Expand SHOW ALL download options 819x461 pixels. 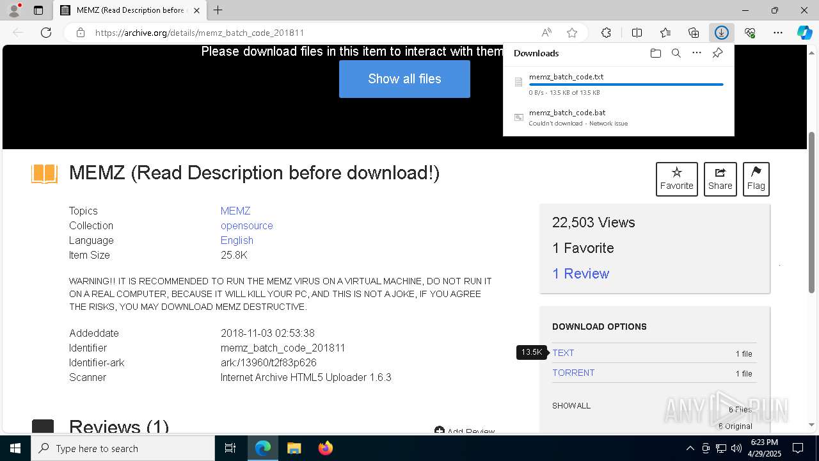[x=571, y=405]
